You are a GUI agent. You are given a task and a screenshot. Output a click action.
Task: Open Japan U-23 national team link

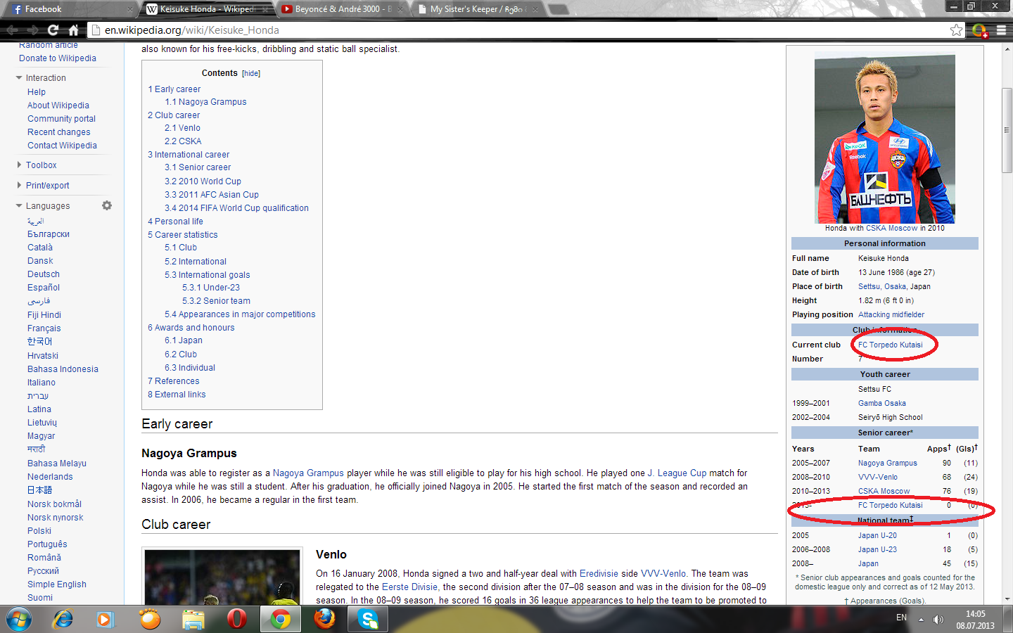(877, 550)
